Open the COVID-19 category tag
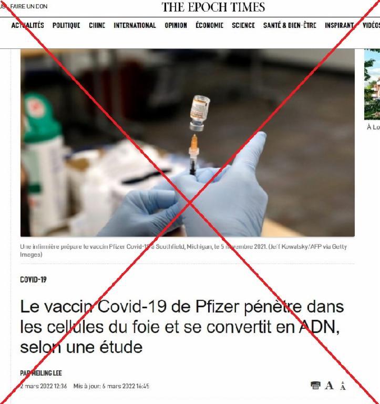This screenshot has width=380, height=404. (x=33, y=279)
